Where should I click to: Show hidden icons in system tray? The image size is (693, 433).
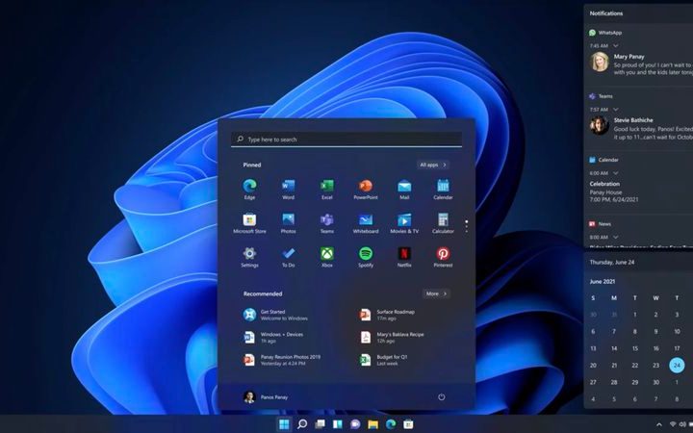point(659,425)
